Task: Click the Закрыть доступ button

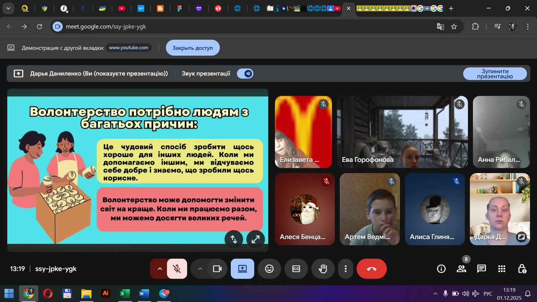Action: 193,48
